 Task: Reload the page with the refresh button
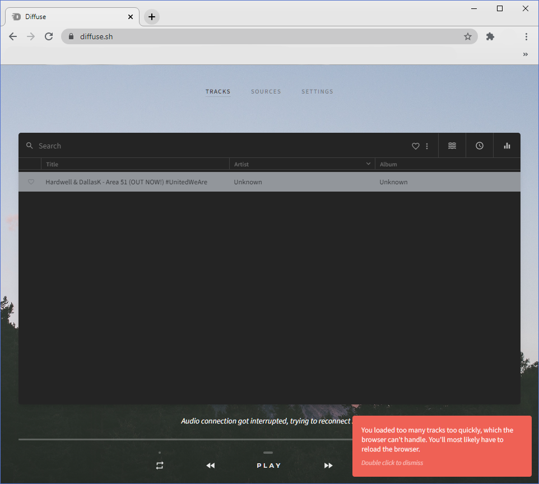pos(49,36)
